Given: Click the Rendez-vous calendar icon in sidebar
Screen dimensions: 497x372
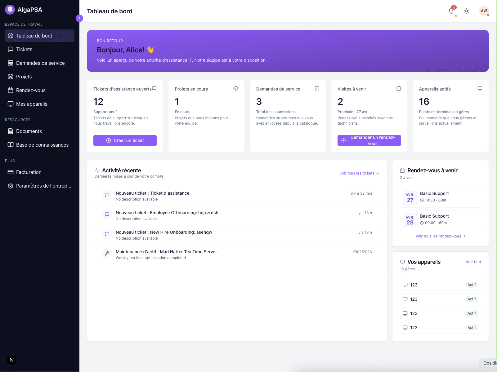Looking at the screenshot, I should pyautogui.click(x=11, y=90).
